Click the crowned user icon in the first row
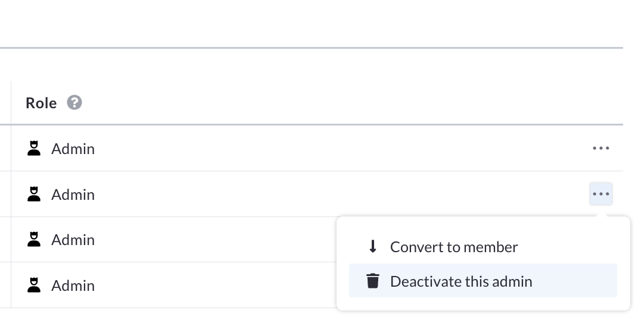Image resolution: width=635 pixels, height=320 pixels. click(34, 148)
